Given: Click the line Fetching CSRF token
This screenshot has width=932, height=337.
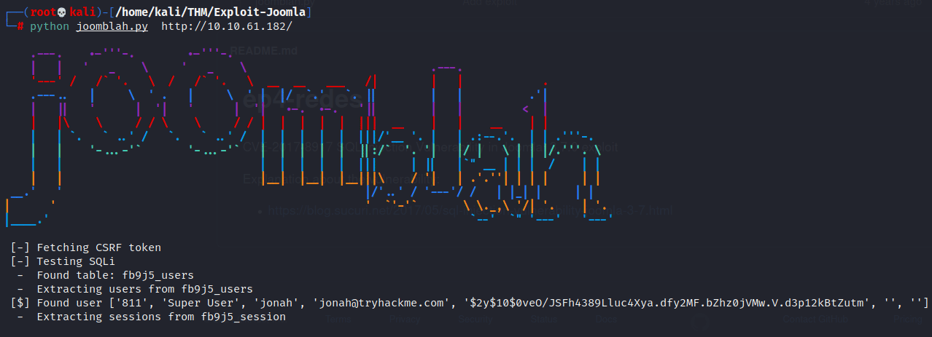Looking at the screenshot, I should pyautogui.click(x=86, y=247).
